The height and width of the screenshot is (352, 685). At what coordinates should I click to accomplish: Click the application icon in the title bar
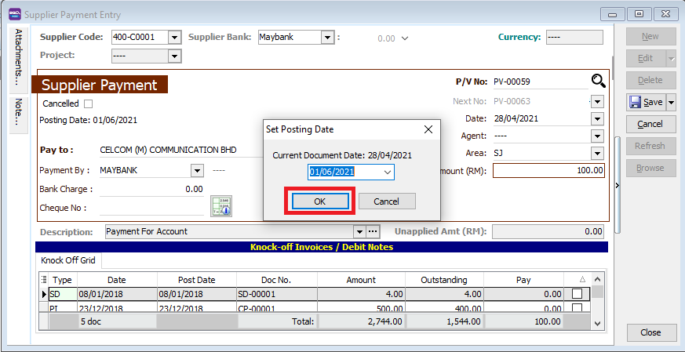point(15,14)
